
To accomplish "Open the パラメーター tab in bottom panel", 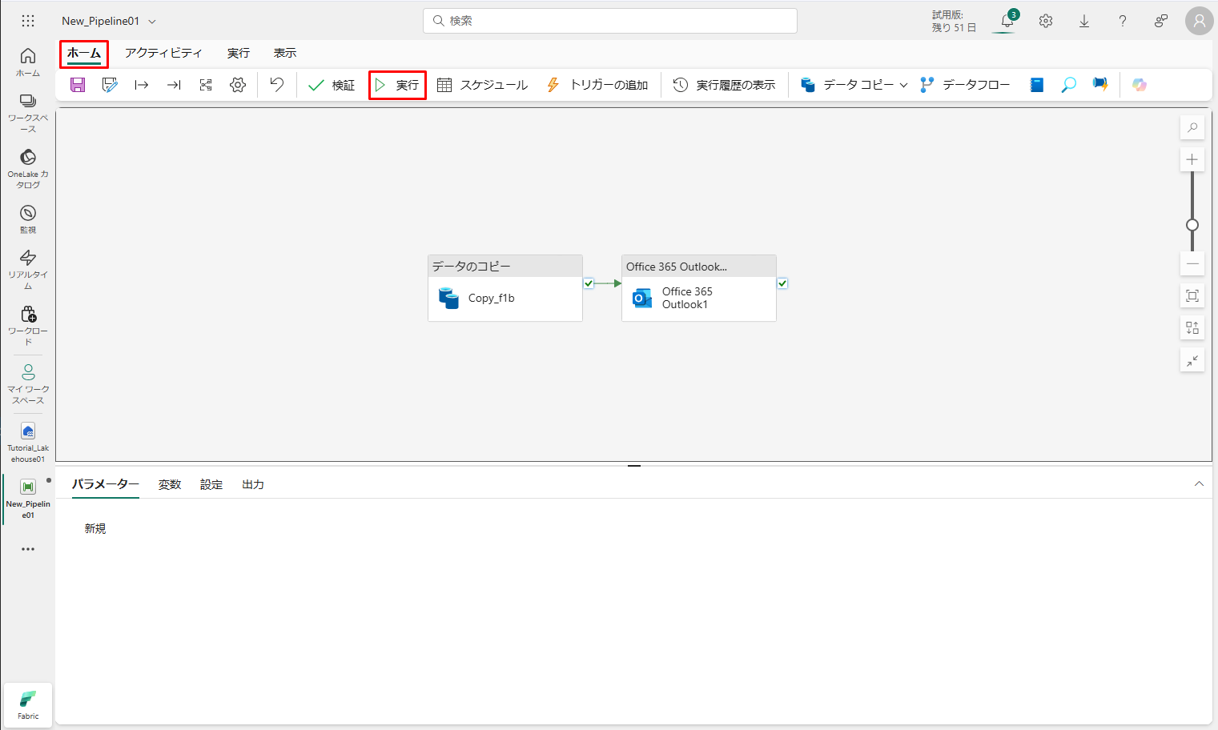I will [106, 484].
